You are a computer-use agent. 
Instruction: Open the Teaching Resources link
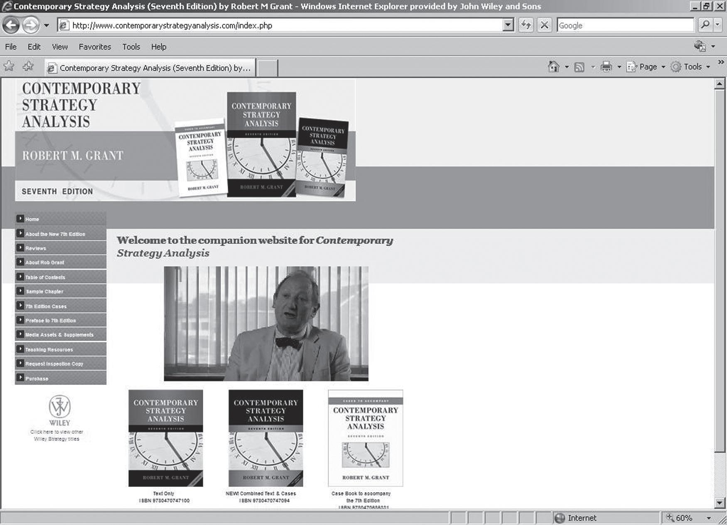pyautogui.click(x=61, y=350)
